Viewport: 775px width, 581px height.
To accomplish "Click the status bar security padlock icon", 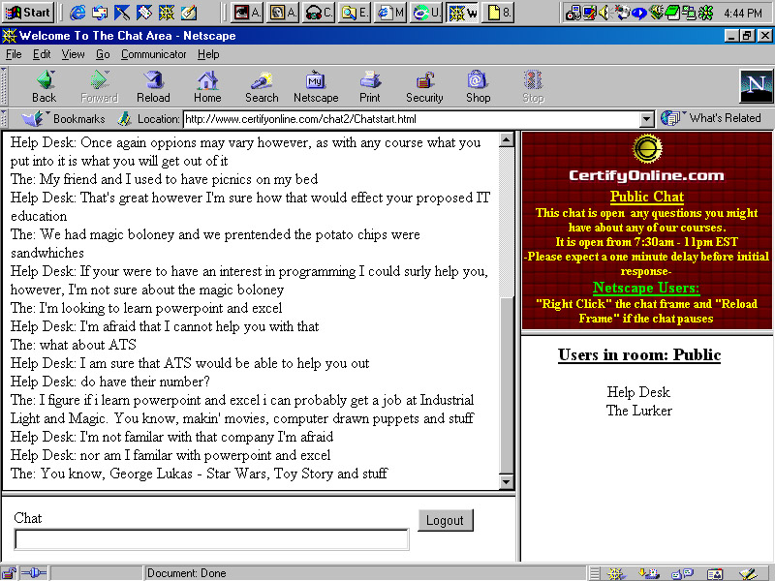I will pos(10,573).
